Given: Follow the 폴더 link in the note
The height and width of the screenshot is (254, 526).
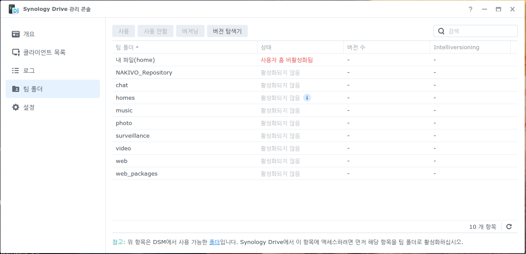Looking at the screenshot, I should point(214,242).
